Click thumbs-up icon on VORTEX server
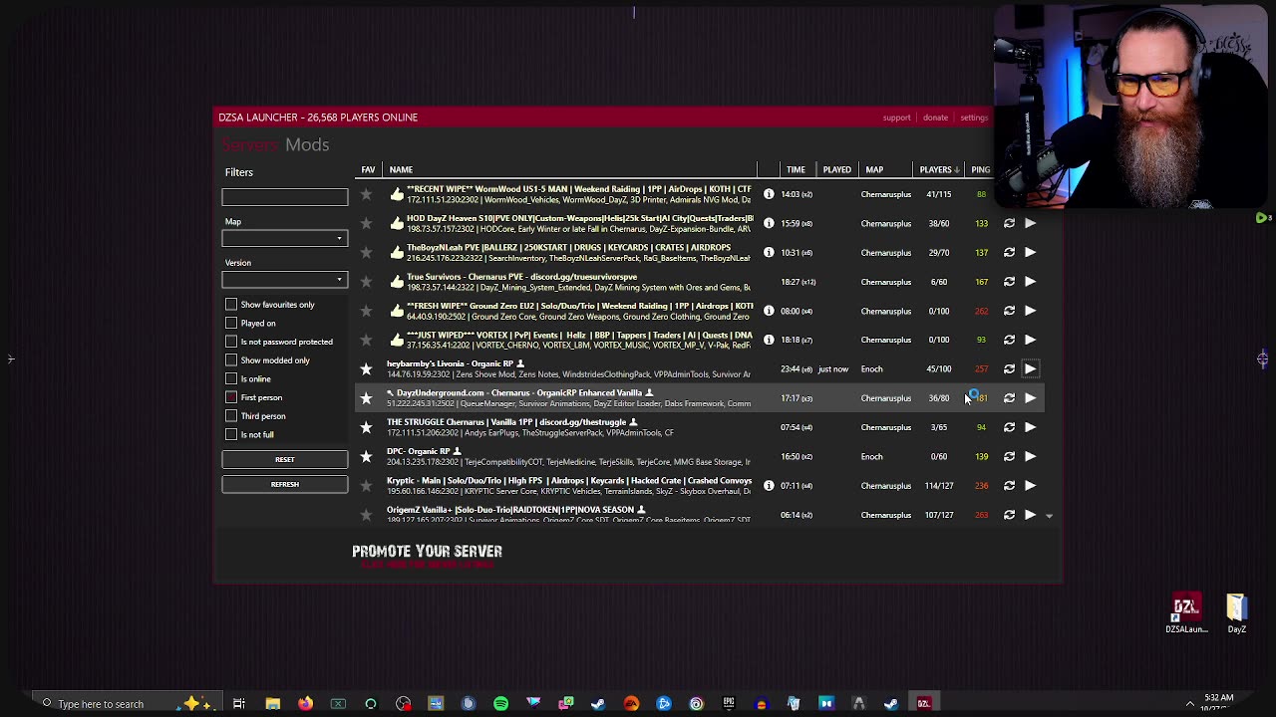1276x717 pixels. [397, 340]
